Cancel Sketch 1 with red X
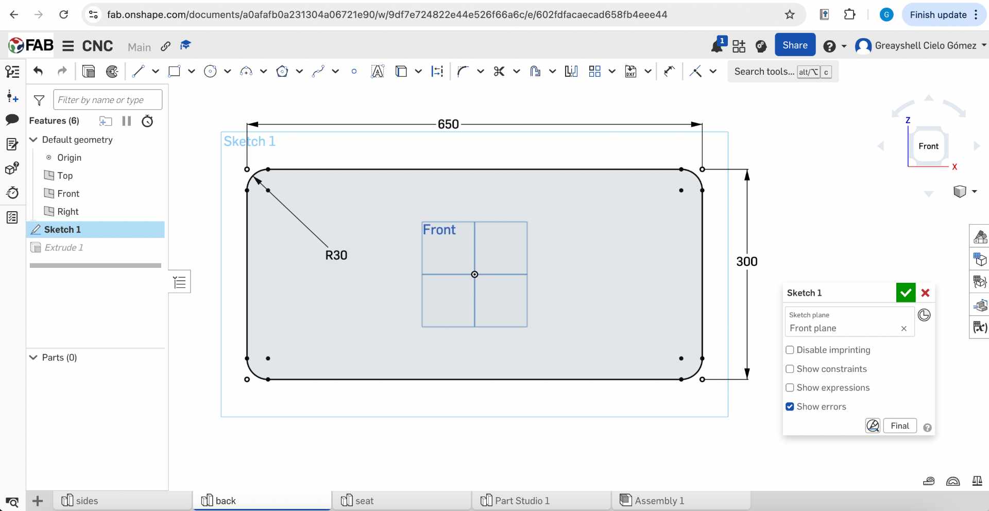The image size is (989, 511). click(x=925, y=293)
